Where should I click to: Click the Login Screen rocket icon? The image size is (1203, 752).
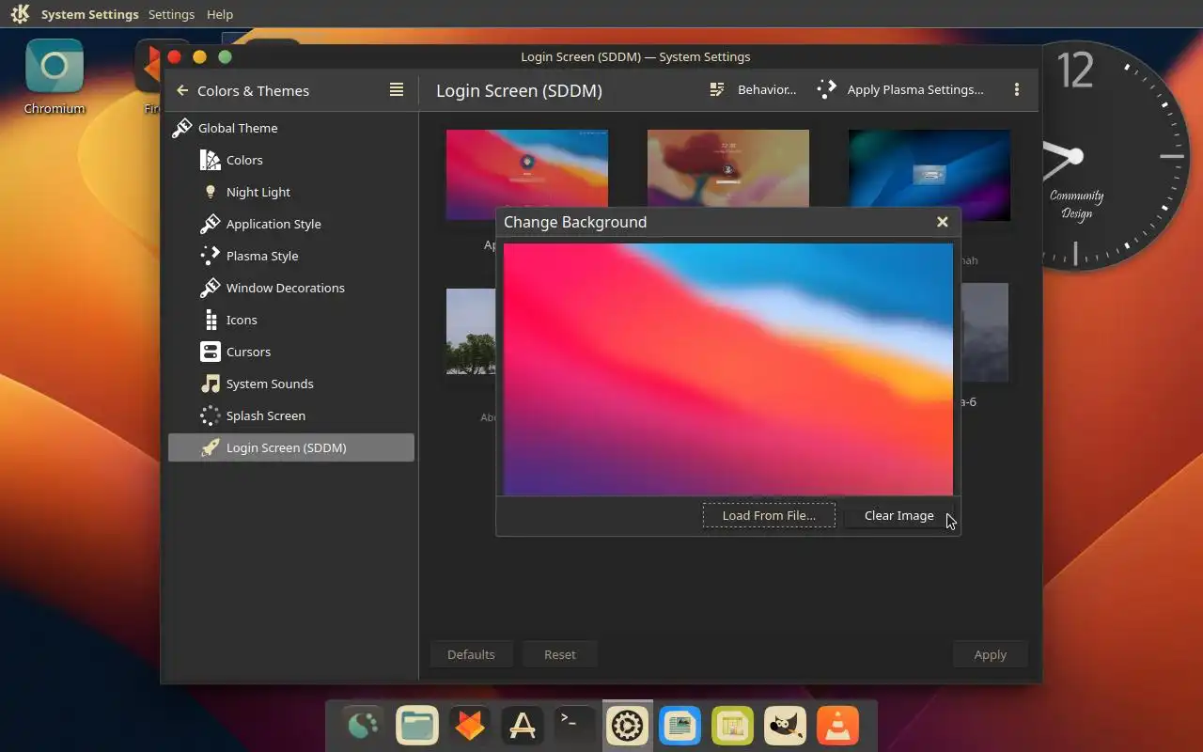(x=211, y=447)
